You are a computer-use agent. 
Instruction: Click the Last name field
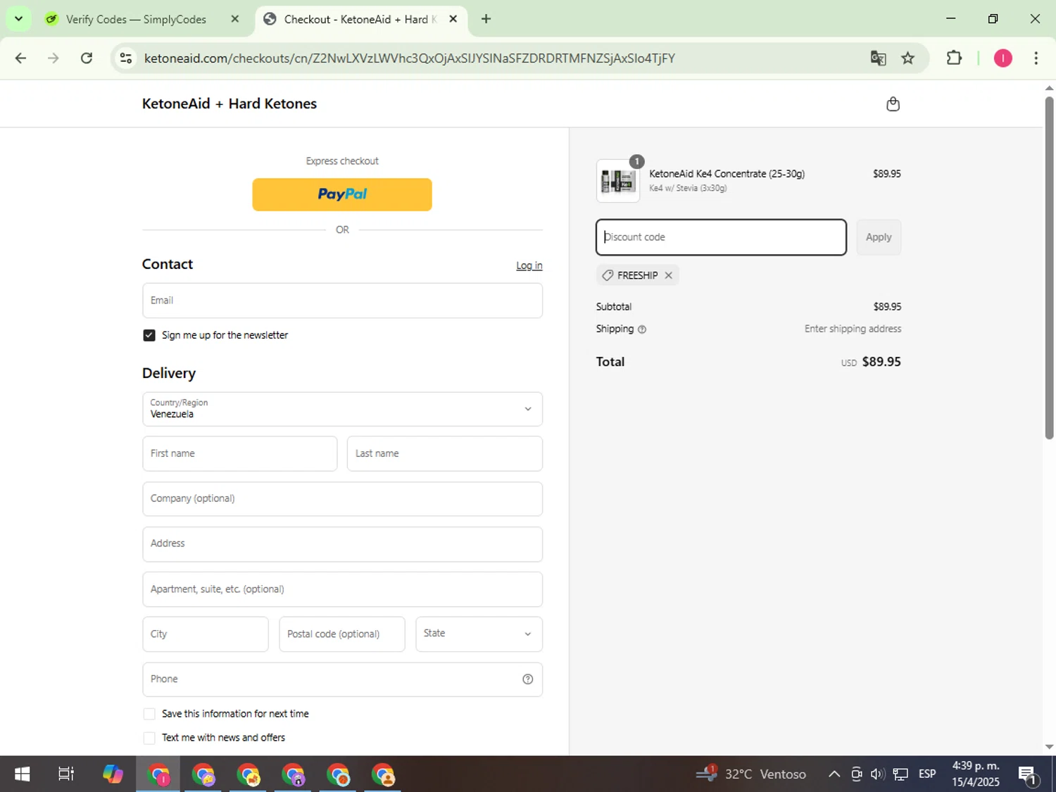click(x=445, y=454)
